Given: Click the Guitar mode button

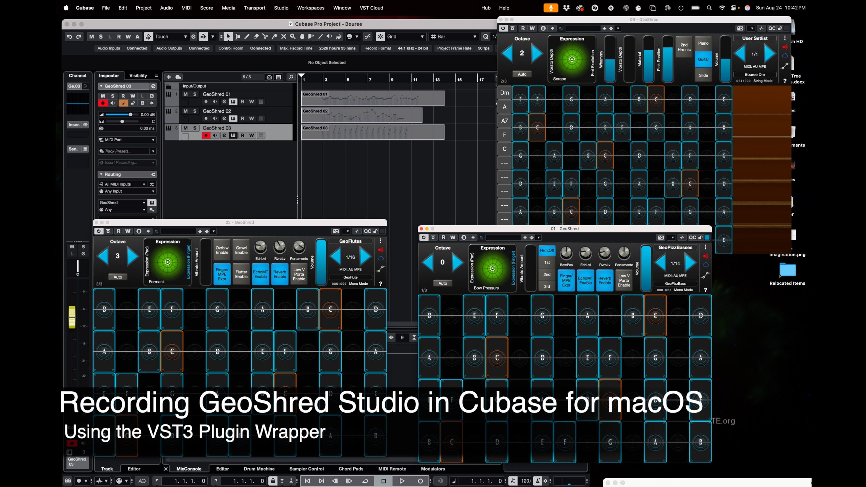Looking at the screenshot, I should tap(703, 59).
